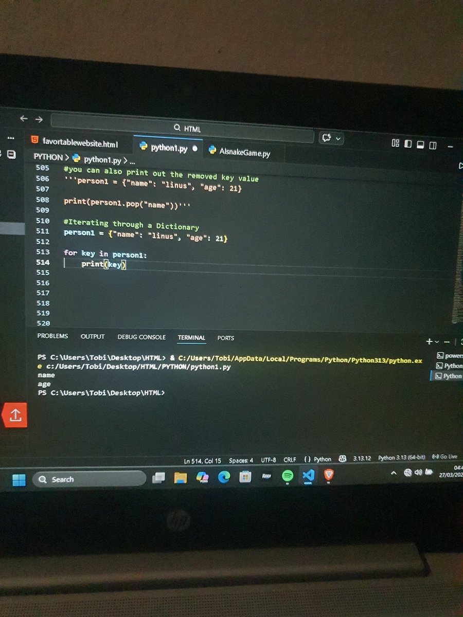Click the Copilot status bar icon
This screenshot has height=617, width=463.
point(343,459)
